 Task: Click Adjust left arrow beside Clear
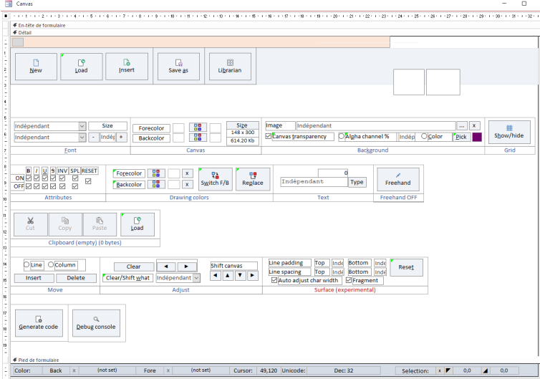pos(166,267)
